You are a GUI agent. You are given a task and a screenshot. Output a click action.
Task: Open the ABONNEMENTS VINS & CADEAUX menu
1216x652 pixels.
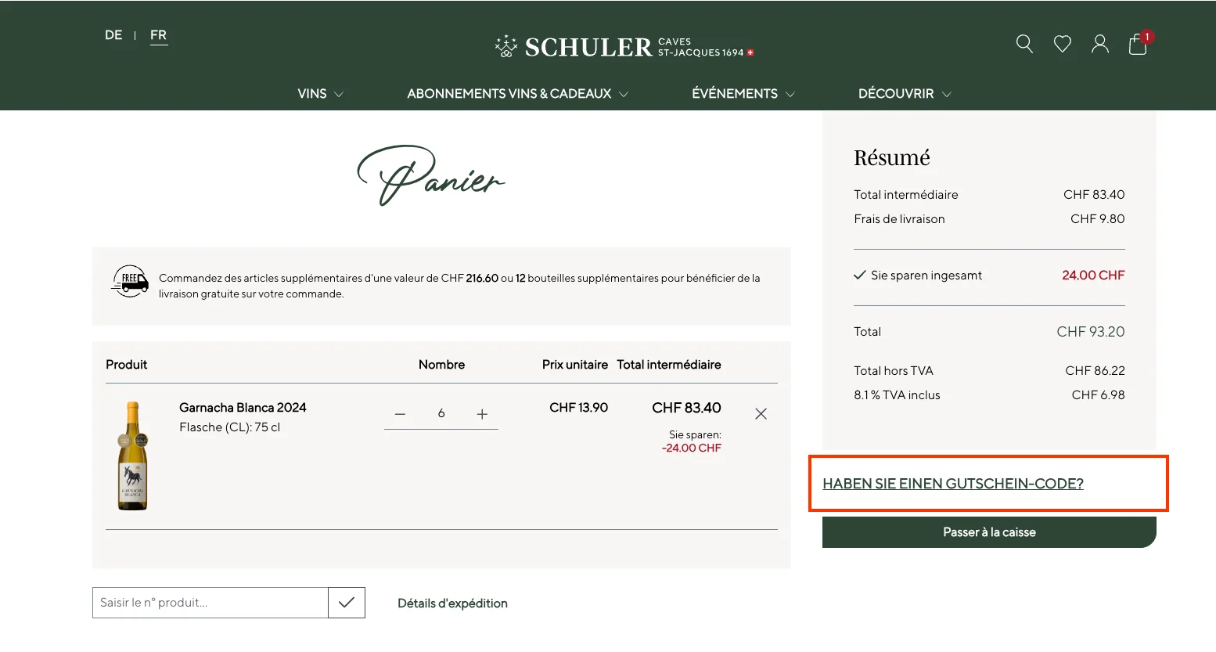point(516,93)
